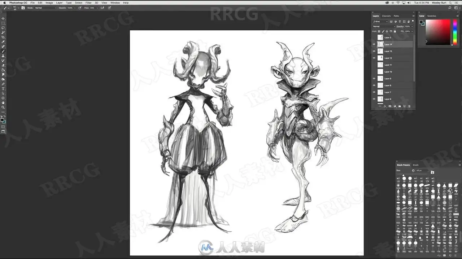Image resolution: width=462 pixels, height=259 pixels.
Task: Create a new layer
Action: 404,106
